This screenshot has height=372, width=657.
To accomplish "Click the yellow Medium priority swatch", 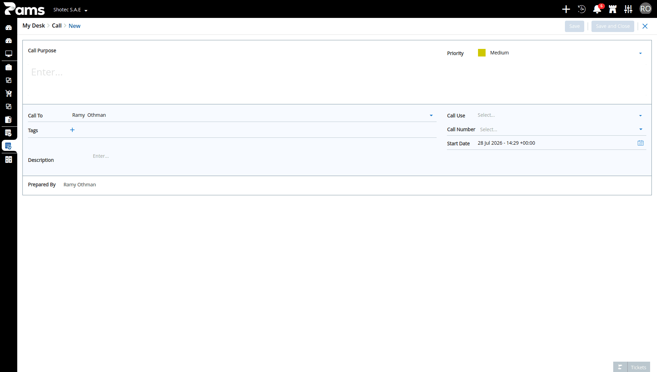I will coord(481,53).
